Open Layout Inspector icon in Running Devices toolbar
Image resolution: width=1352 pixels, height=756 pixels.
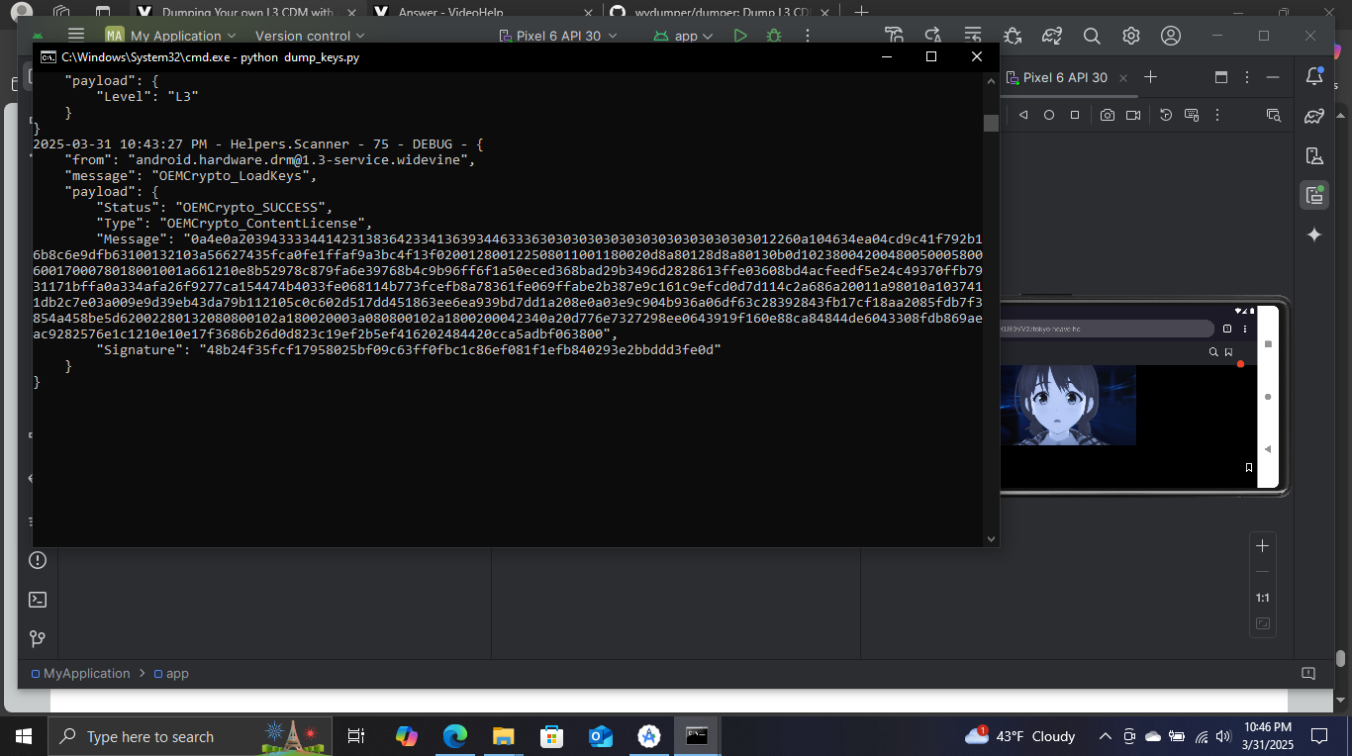pos(1274,115)
